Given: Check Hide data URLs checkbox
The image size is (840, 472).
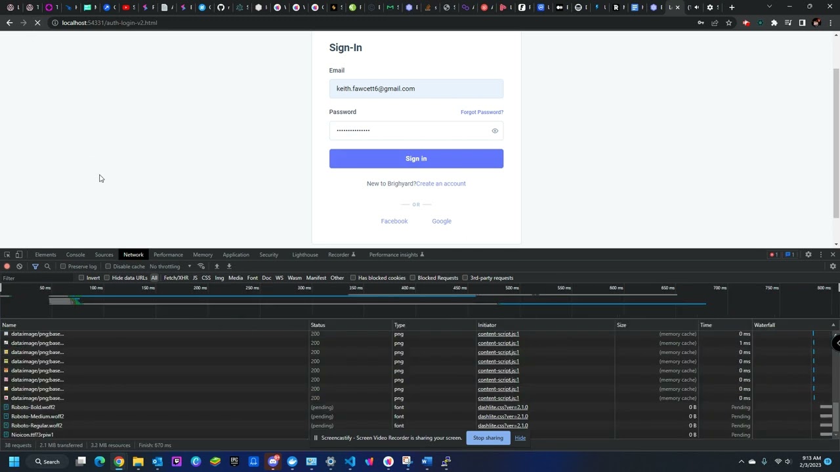Looking at the screenshot, I should 107,278.
